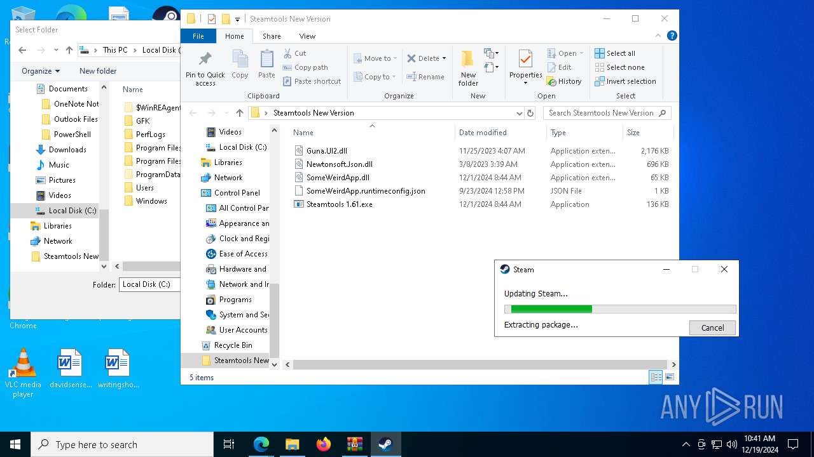
Task: Click the Search Steamtools New Version box
Action: [x=607, y=113]
